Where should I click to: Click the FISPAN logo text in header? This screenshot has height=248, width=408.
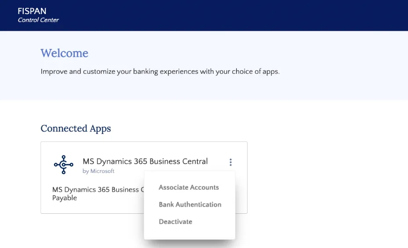tap(32, 11)
